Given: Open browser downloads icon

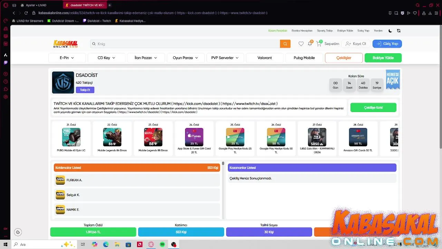Looking at the screenshot, I should 430,13.
